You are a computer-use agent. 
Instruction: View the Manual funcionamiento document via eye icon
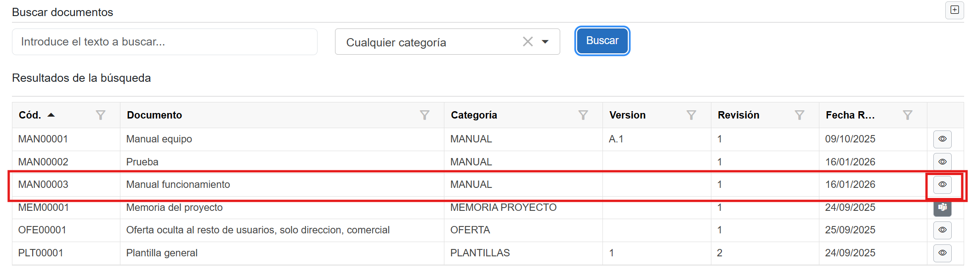[x=942, y=185]
